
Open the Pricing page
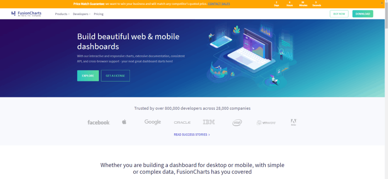98,14
